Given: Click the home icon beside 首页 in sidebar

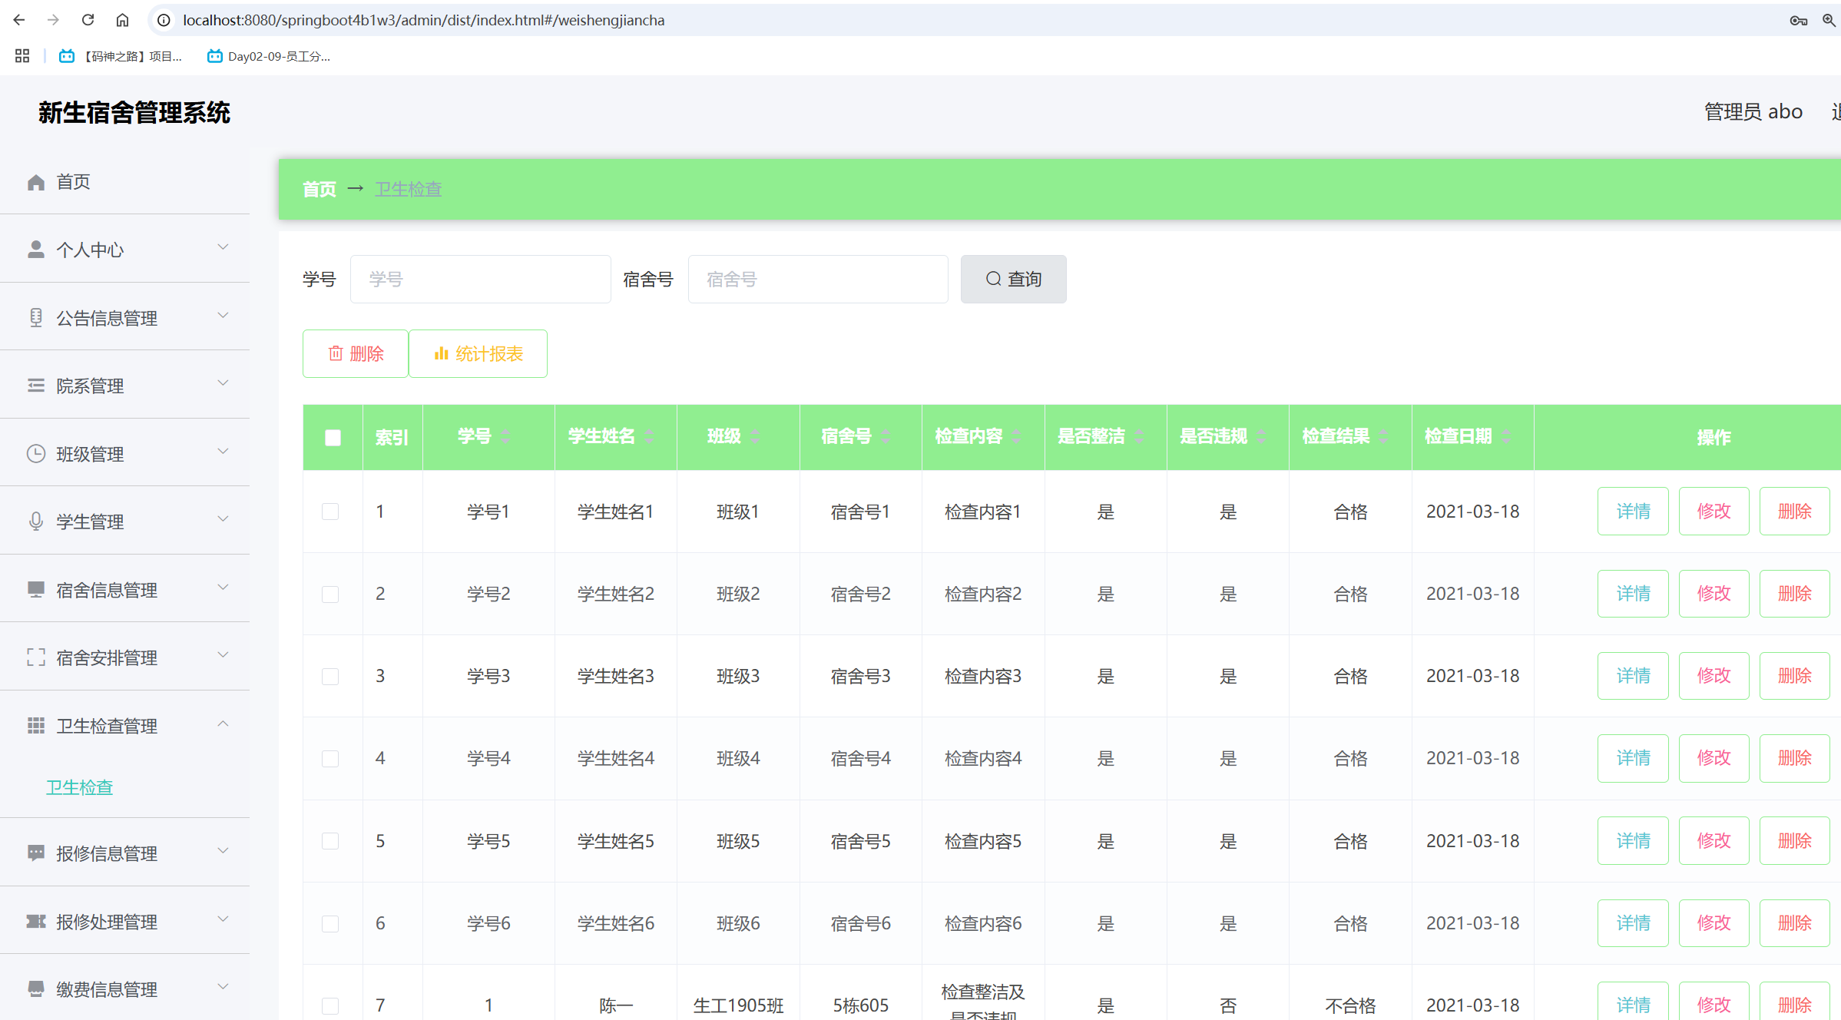Looking at the screenshot, I should [35, 182].
